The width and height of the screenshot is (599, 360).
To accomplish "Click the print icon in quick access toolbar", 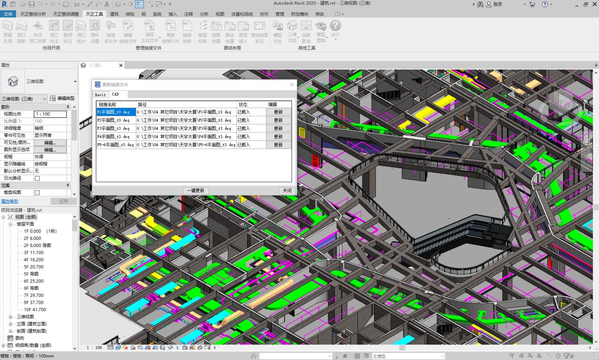I will (x=66, y=4).
